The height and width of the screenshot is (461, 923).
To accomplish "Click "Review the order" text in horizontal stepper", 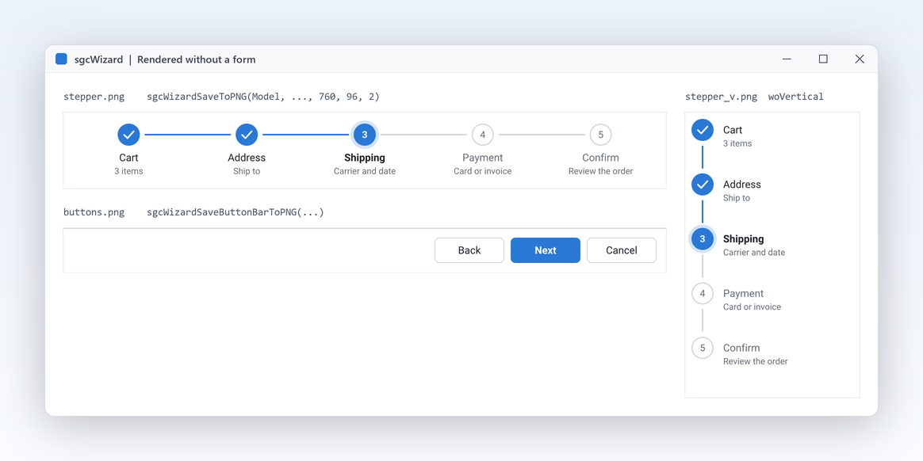I will pos(600,171).
